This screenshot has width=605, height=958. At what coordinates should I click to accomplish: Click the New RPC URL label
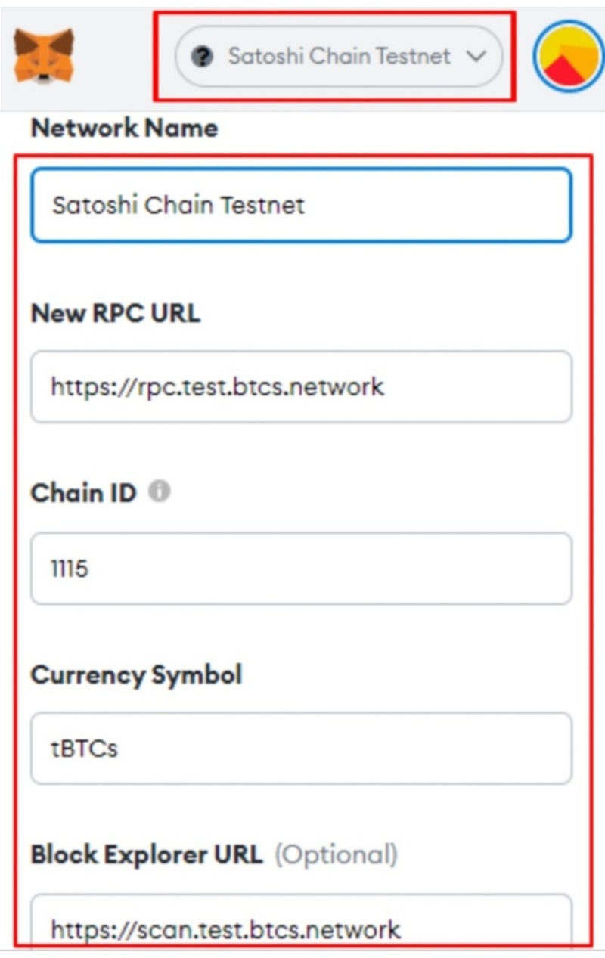116,312
